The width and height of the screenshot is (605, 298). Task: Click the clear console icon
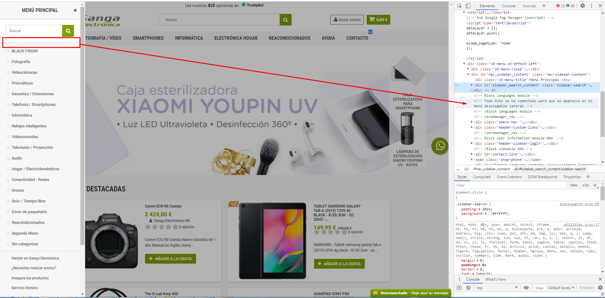click(x=468, y=288)
